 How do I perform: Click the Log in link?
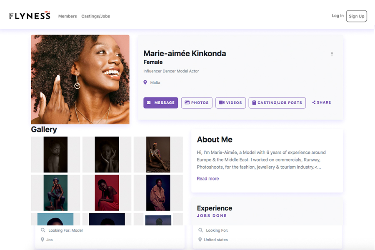(x=337, y=16)
